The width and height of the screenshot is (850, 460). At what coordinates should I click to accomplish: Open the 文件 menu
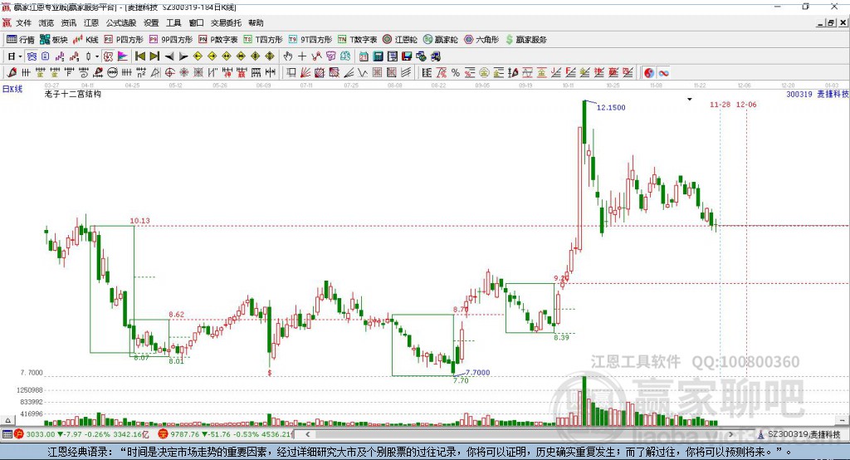(23, 22)
